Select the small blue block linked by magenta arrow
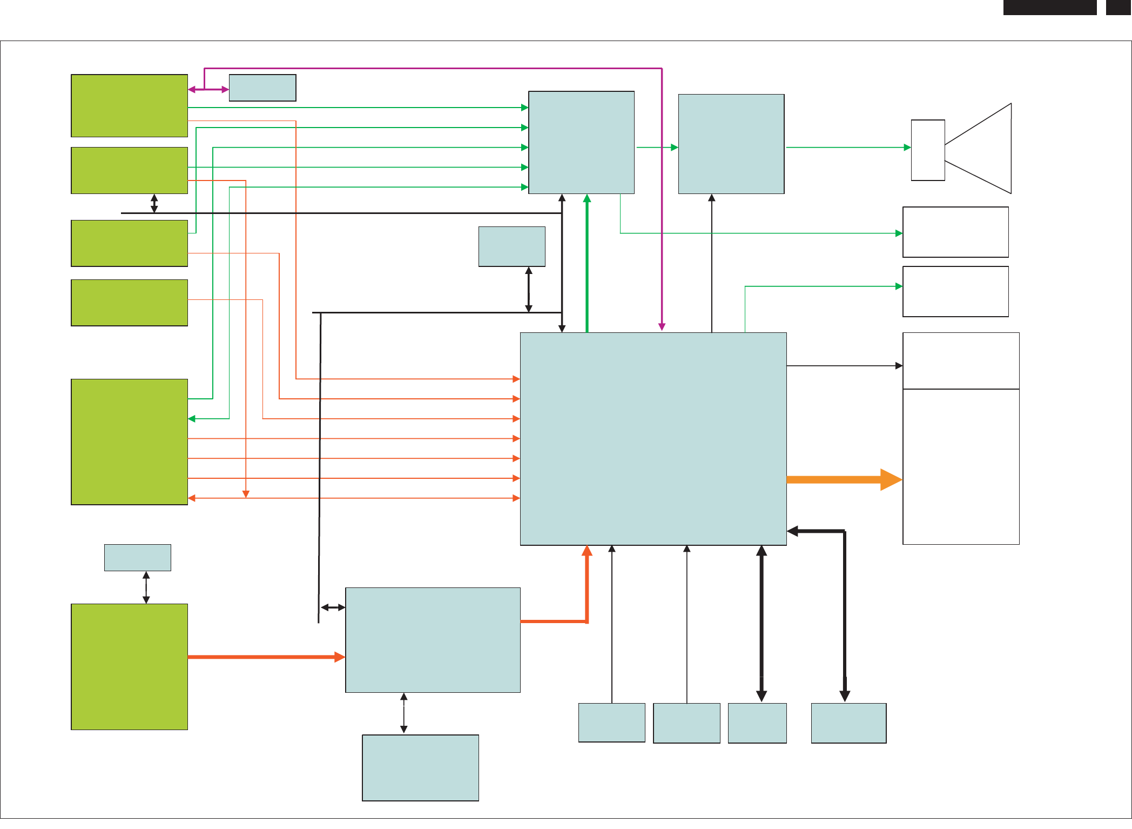Screen dimensions: 1132x829 click(262, 88)
